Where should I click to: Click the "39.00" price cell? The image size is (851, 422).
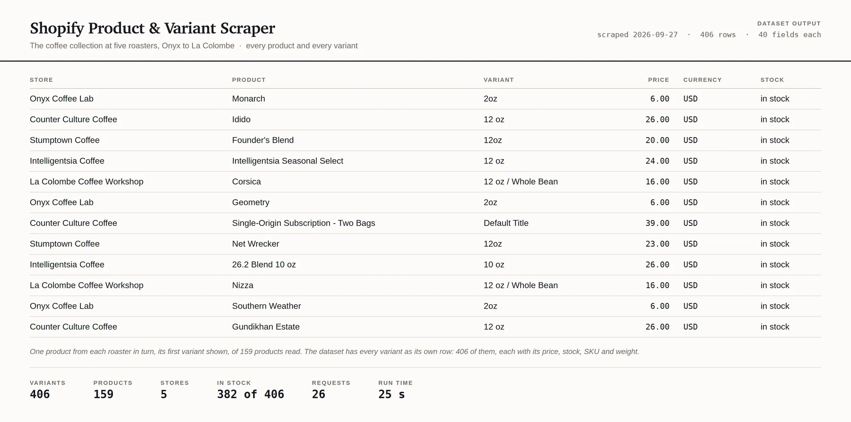658,224
